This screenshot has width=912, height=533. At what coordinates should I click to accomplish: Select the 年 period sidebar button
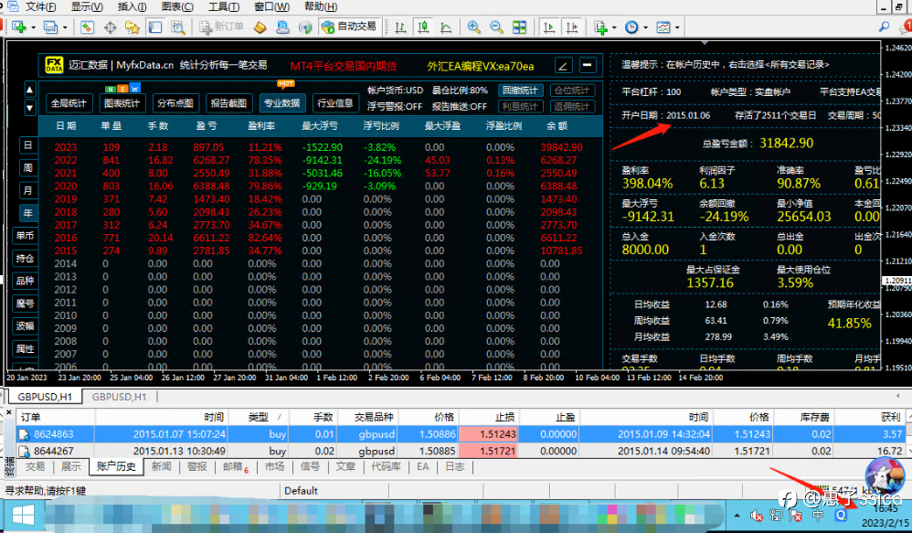tap(27, 213)
